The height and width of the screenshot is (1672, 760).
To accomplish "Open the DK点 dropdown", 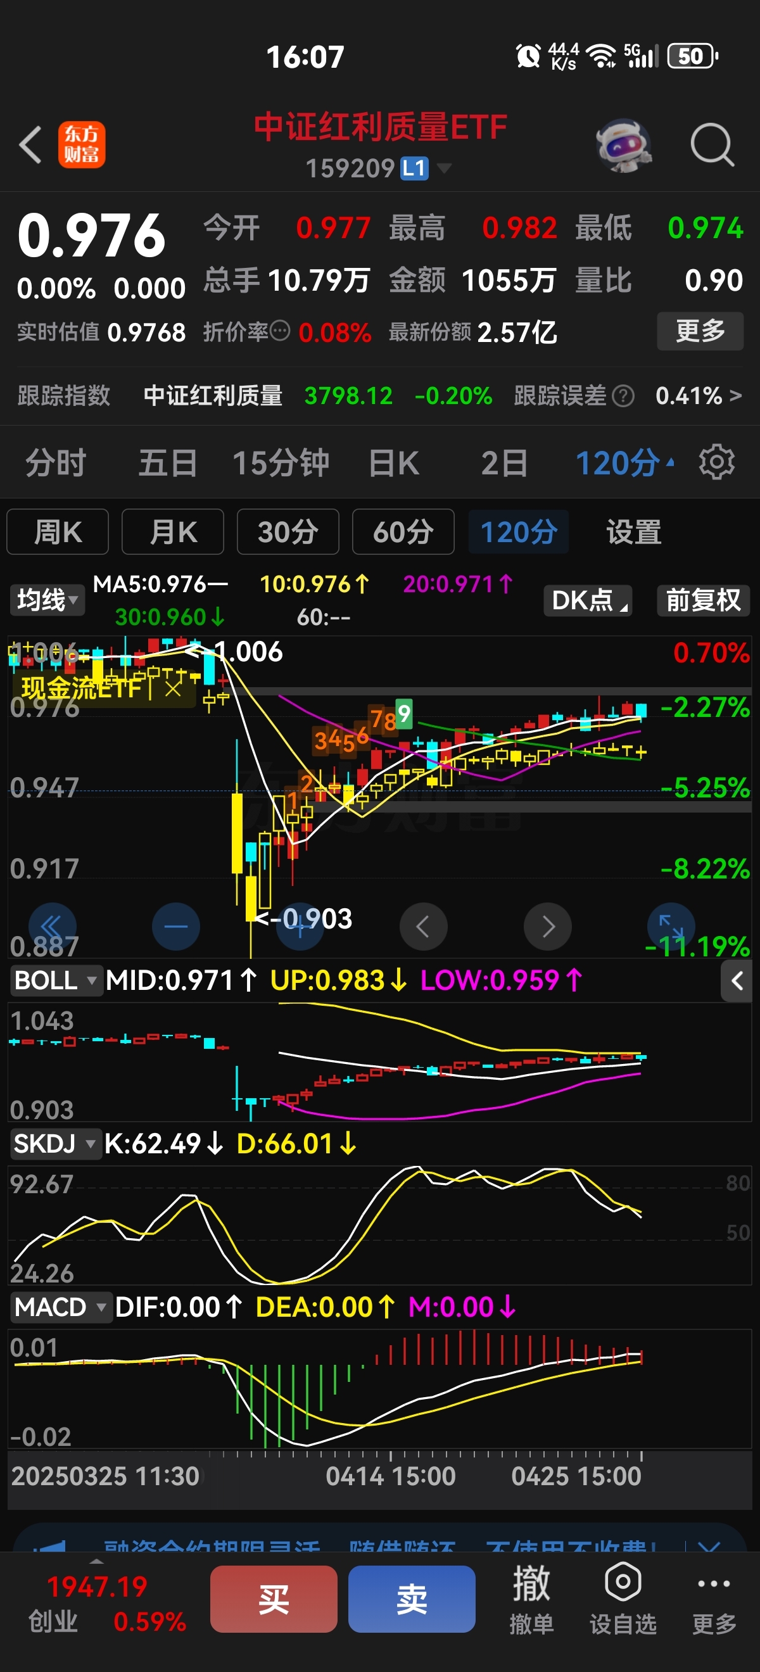I will pyautogui.click(x=588, y=600).
